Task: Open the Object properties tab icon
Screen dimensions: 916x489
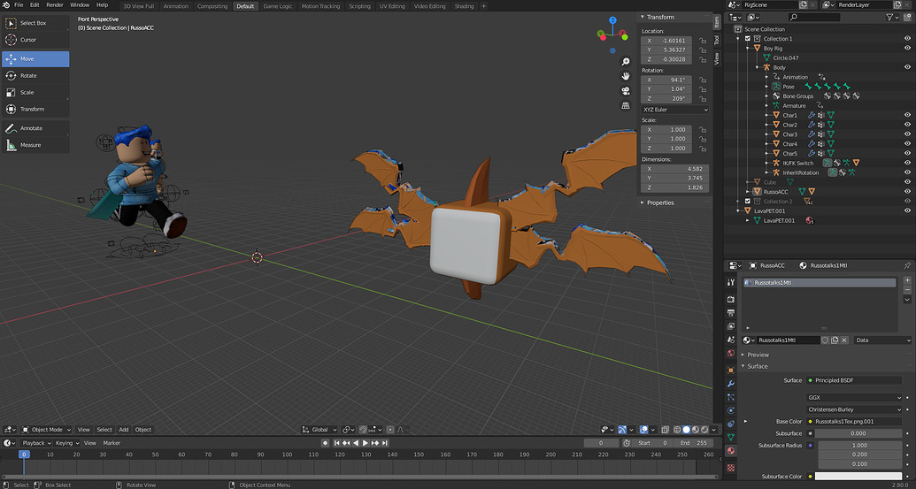Action: (x=731, y=370)
